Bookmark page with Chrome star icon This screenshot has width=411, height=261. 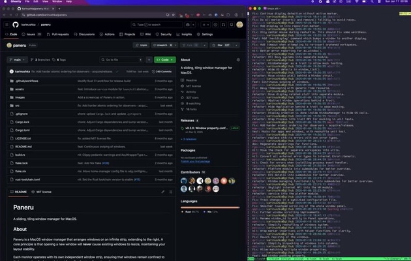tap(174, 15)
